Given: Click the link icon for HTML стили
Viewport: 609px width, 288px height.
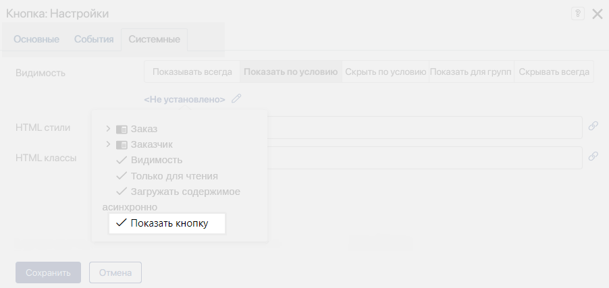Looking at the screenshot, I should [x=593, y=126].
